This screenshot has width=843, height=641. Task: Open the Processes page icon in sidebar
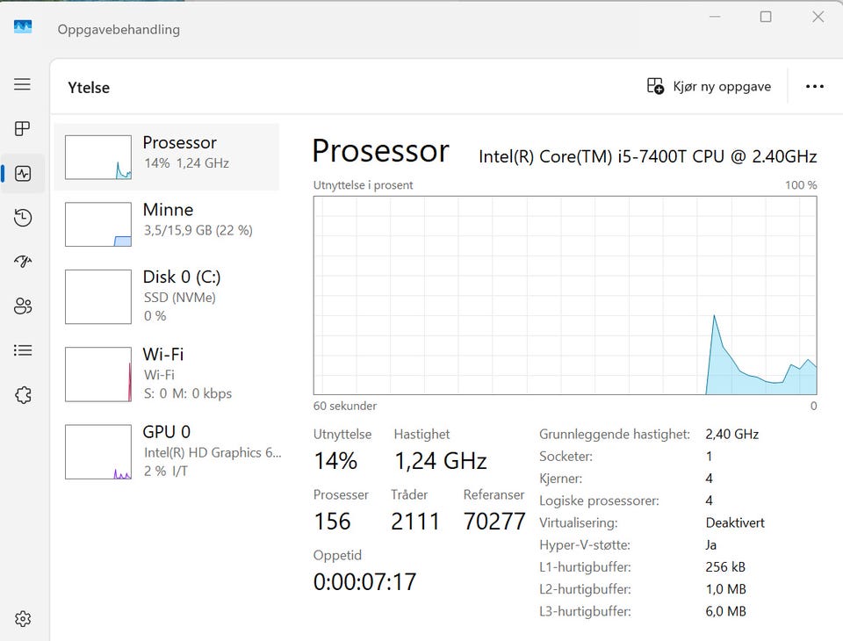click(x=22, y=128)
